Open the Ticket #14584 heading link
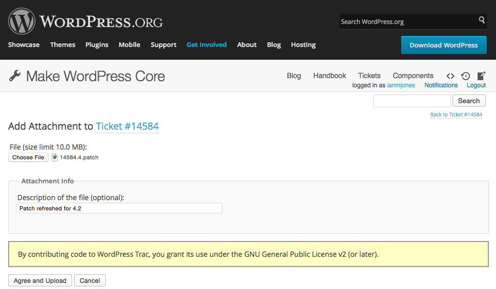The width and height of the screenshot is (496, 289). click(x=127, y=126)
